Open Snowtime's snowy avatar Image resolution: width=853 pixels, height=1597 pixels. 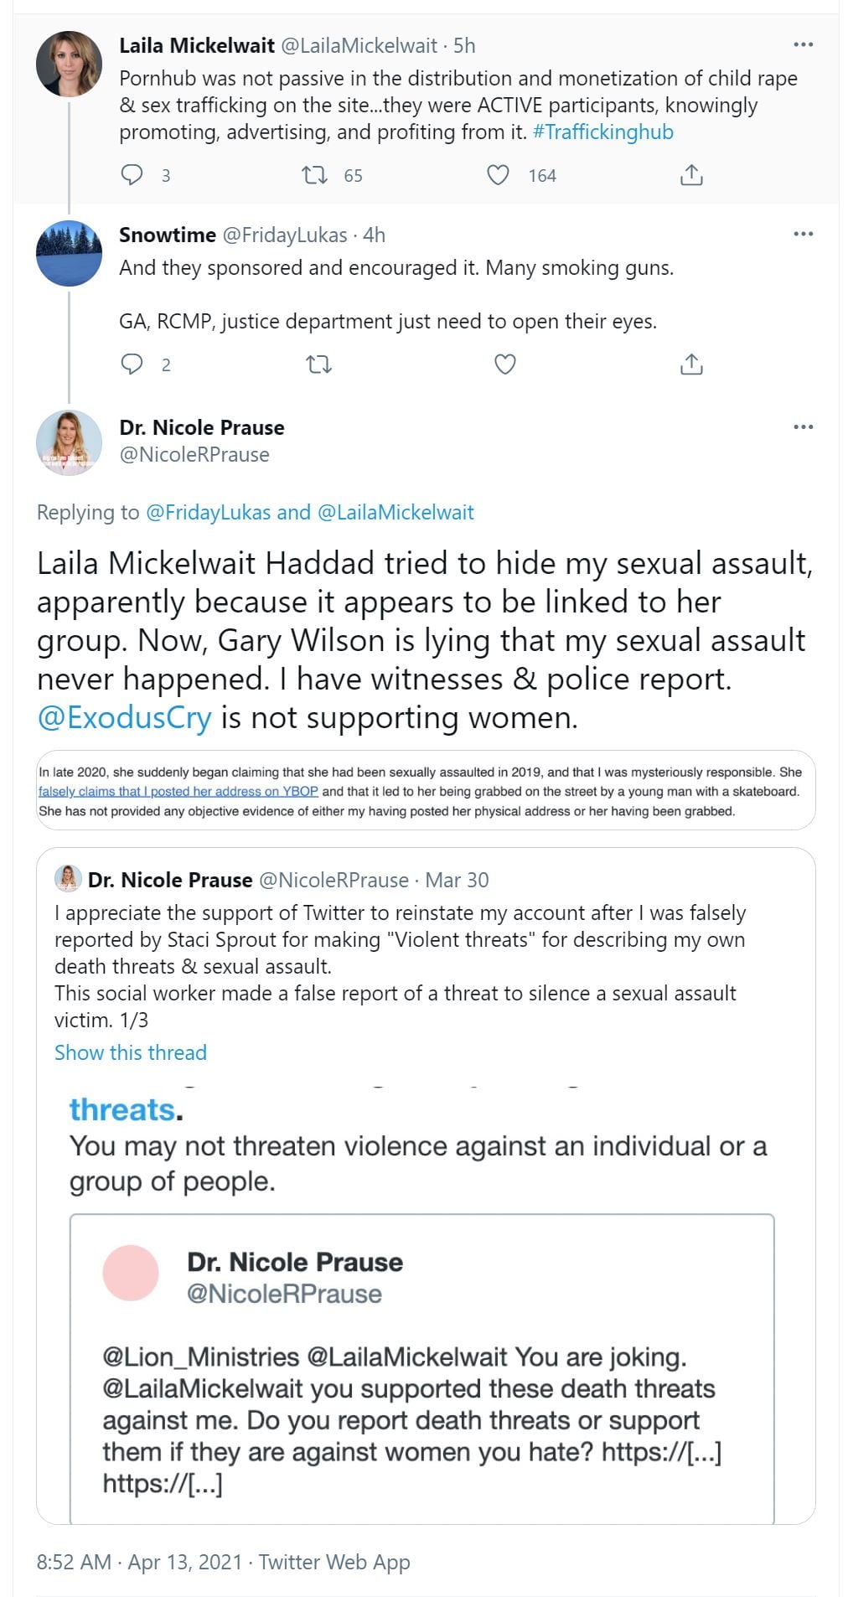[69, 254]
